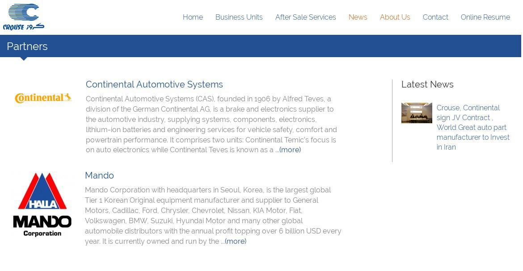Viewport: 523px width, 271px height.
Task: Open the Mando heading link
Action: coord(99,175)
